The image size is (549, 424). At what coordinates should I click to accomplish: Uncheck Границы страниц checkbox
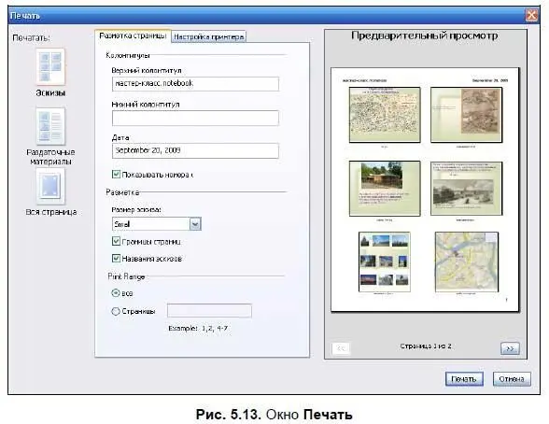click(116, 241)
